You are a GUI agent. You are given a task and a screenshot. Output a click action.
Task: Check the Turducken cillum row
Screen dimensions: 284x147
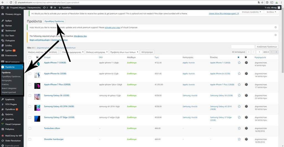(x=30, y=128)
